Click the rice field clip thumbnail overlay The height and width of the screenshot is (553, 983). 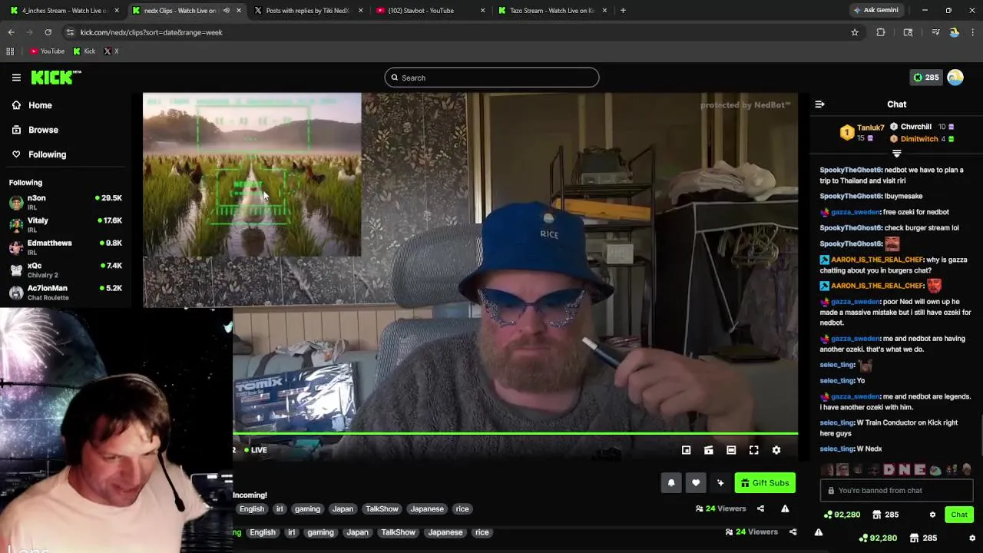point(252,175)
